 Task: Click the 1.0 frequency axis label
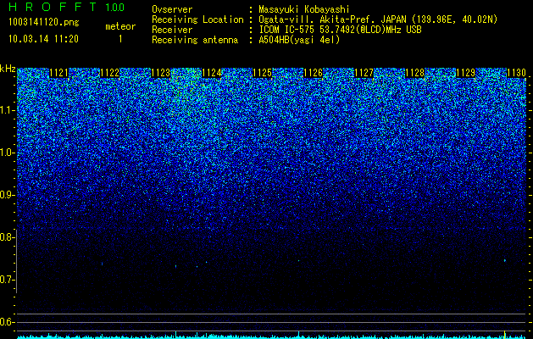7,153
